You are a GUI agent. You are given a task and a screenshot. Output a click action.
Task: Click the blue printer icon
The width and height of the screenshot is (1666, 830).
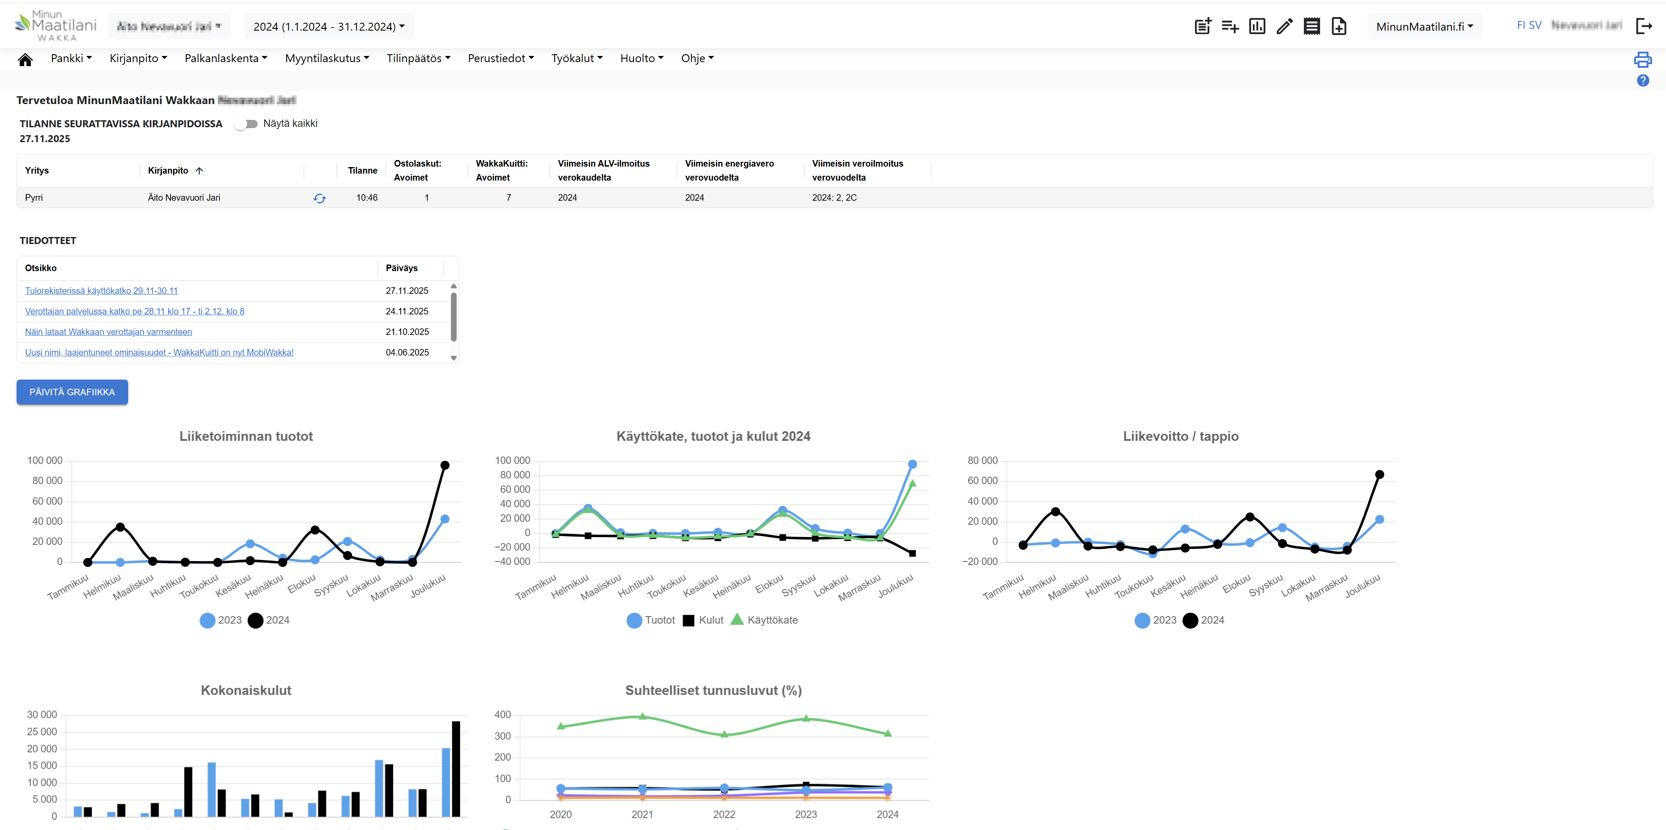[x=1643, y=60]
